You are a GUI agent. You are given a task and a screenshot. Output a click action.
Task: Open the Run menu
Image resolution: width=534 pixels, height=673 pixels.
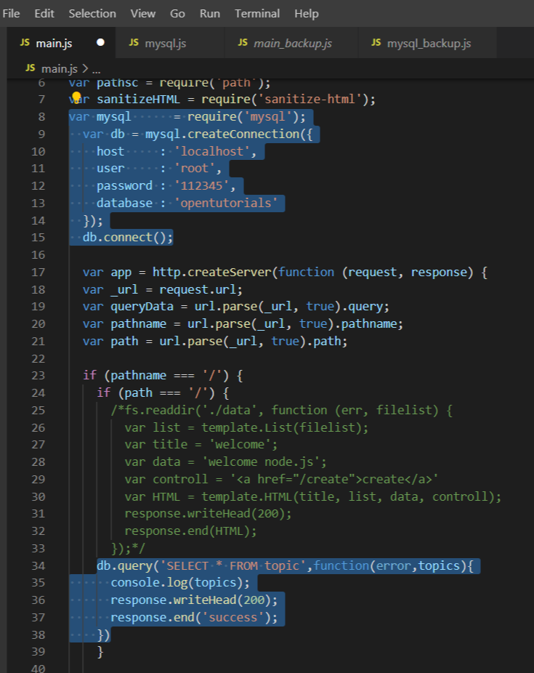(x=210, y=14)
